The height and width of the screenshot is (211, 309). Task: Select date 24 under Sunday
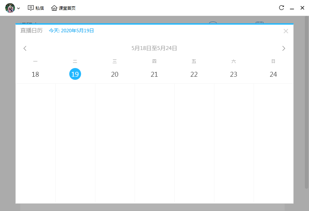[274, 74]
